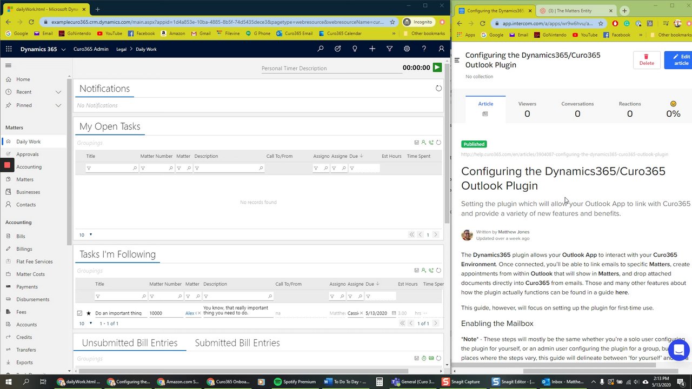Viewport: 692px width, 389px height.
Task: Click the plus quick-create icon
Action: [372, 49]
